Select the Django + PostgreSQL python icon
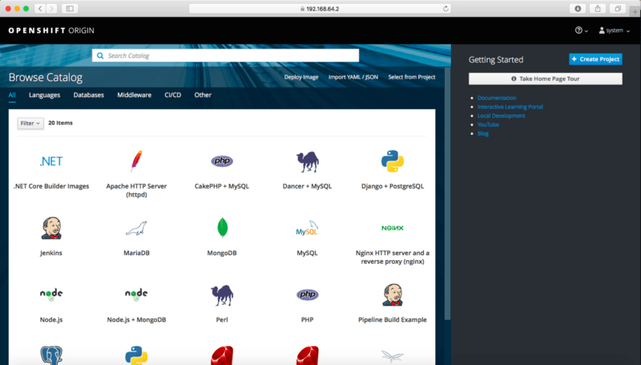The height and width of the screenshot is (365, 641). tap(393, 160)
